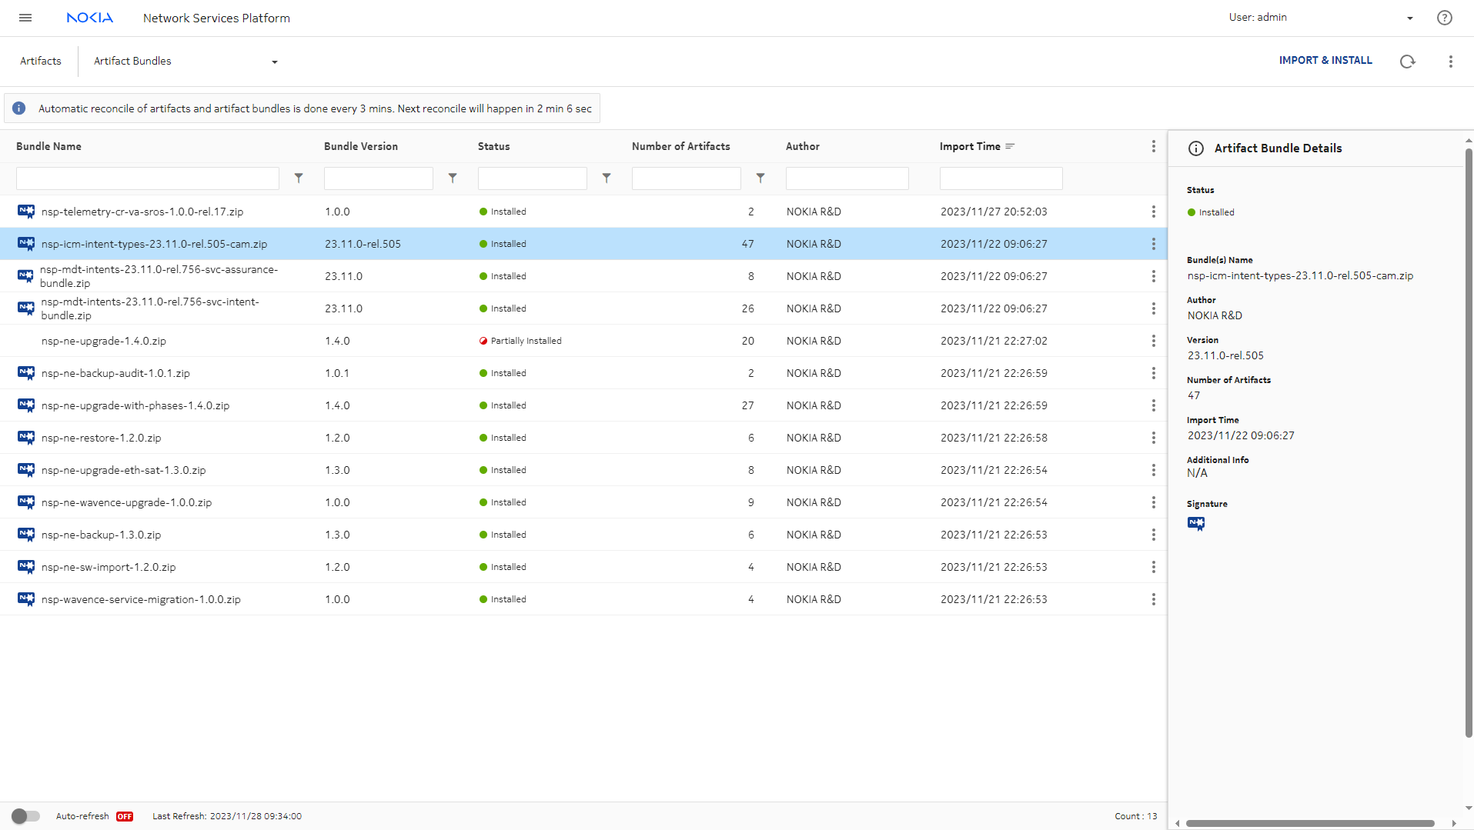
Task: Click the Signature icon in details panel
Action: 1196,524
